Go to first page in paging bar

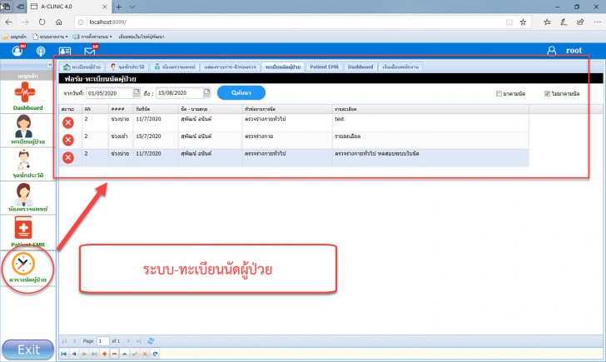coord(65,340)
